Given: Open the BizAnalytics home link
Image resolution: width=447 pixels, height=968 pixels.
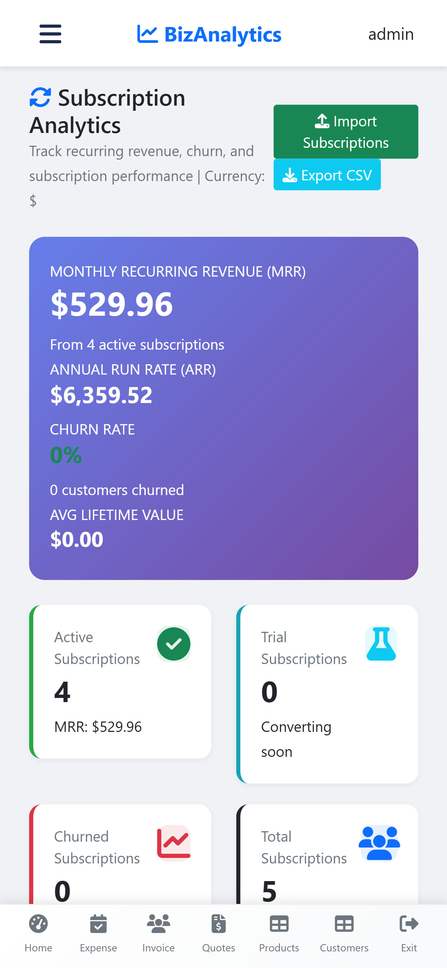Looking at the screenshot, I should (x=209, y=34).
